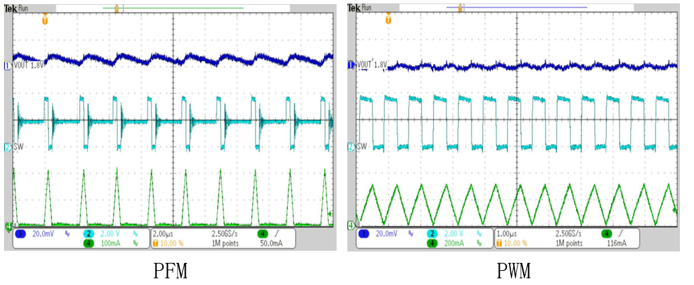The image size is (694, 285).
Task: Select 2.00µs timebase readout in PFM
Action: click(164, 233)
